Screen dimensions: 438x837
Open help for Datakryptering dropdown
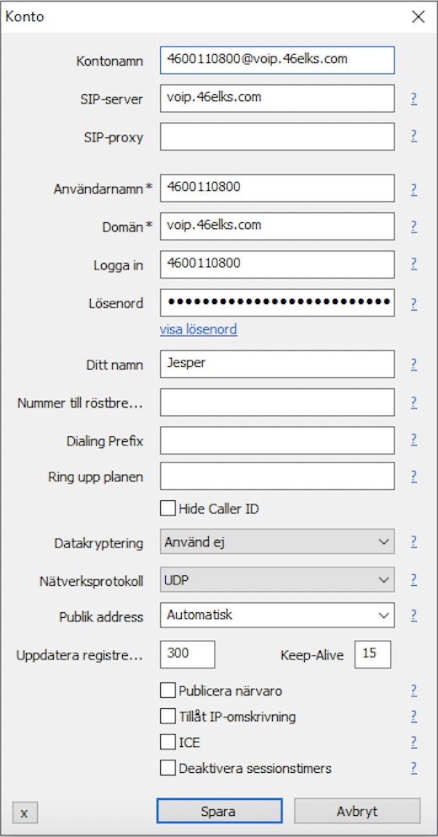[x=414, y=542]
